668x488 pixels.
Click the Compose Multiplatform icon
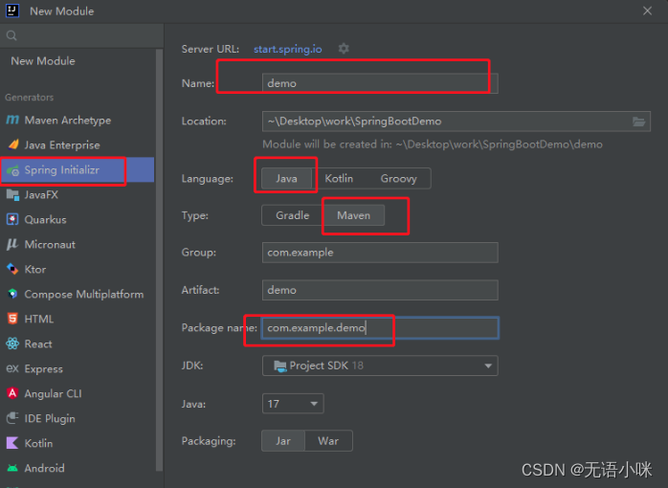[x=12, y=294]
